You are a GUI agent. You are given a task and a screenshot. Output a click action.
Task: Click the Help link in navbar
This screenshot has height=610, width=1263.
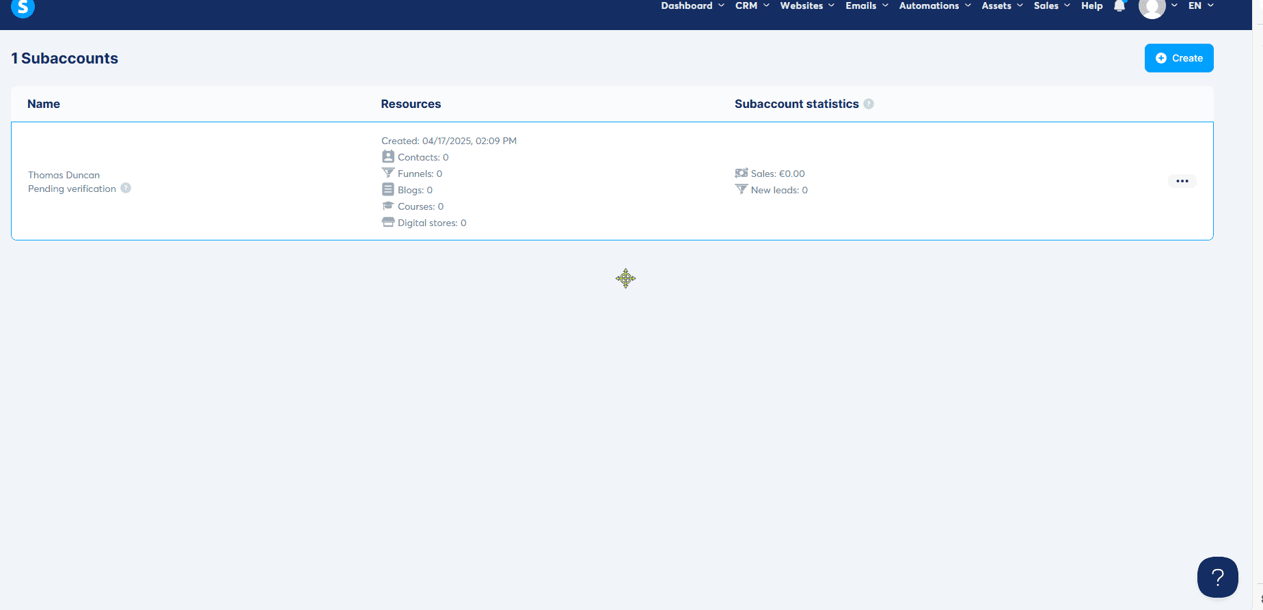click(x=1091, y=6)
